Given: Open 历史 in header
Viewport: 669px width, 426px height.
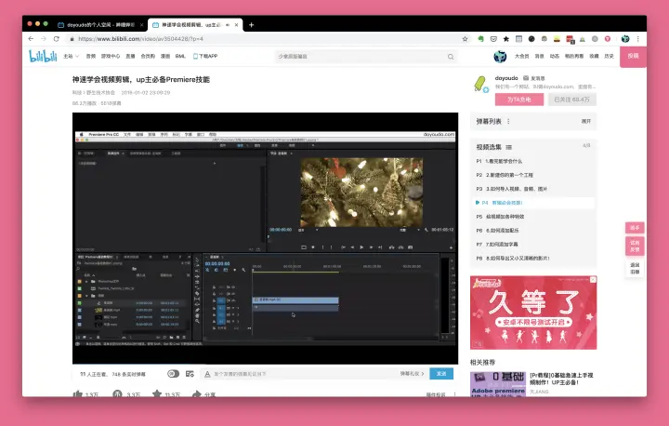Looking at the screenshot, I should (609, 56).
